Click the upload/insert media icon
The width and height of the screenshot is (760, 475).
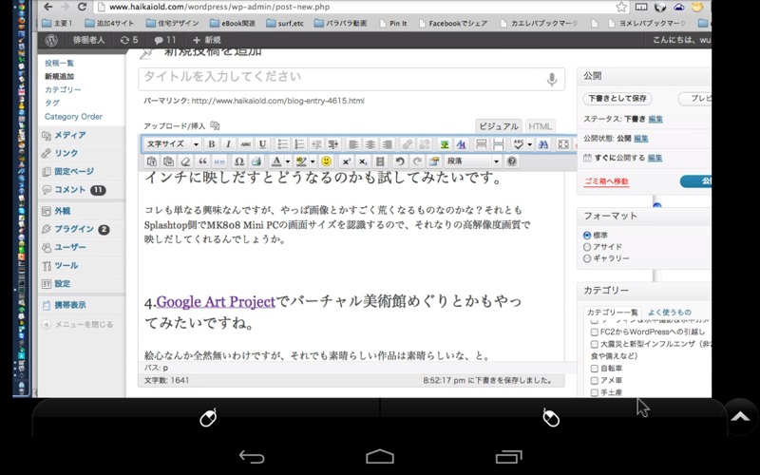click(216, 126)
